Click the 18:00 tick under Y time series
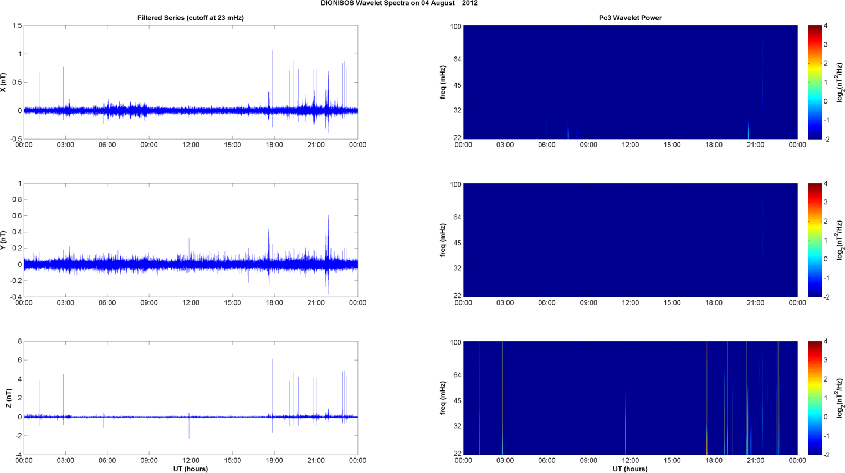This screenshot has height=473, width=845. [x=274, y=303]
